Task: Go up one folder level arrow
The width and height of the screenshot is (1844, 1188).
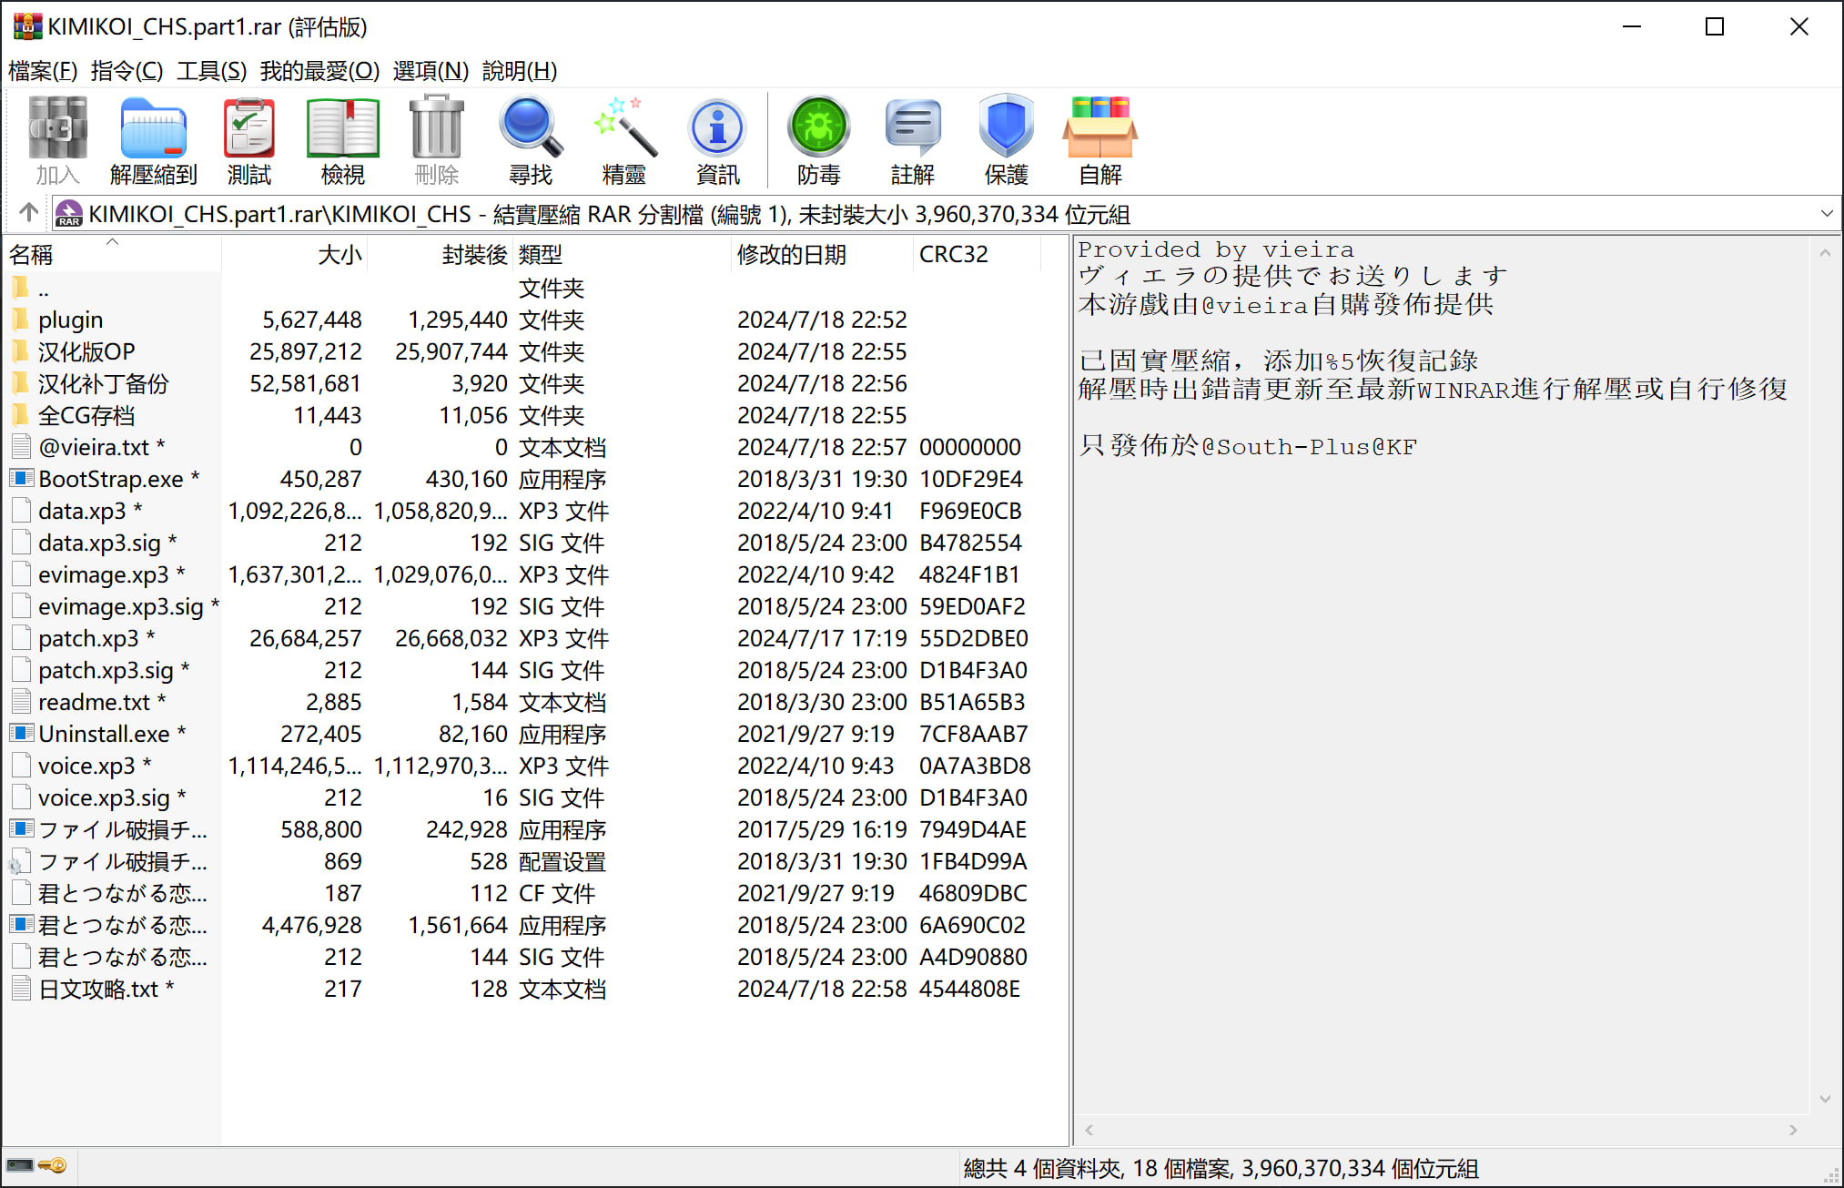Action: (x=28, y=213)
